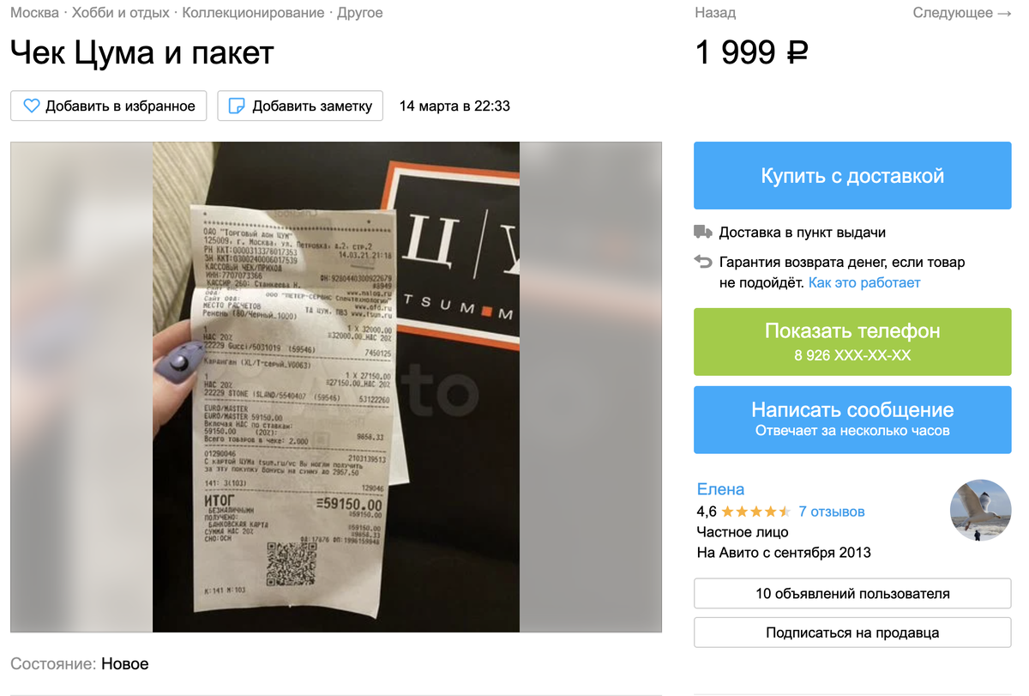
Task: Show 10 объявлений пользователя
Action: pyautogui.click(x=852, y=594)
